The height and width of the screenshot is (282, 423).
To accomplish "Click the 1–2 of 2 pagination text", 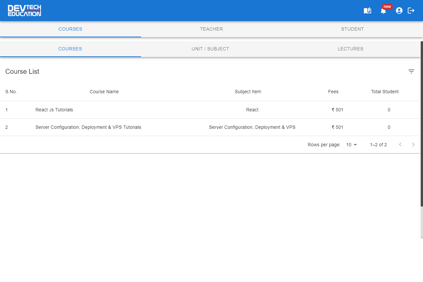I will tap(378, 145).
